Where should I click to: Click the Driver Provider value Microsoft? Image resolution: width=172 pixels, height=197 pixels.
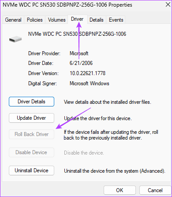click(x=79, y=53)
